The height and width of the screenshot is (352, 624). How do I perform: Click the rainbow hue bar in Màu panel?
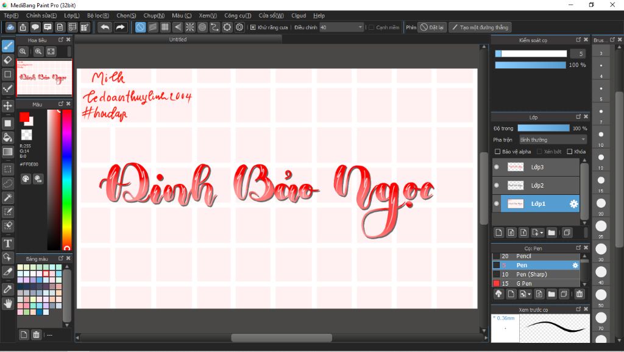pos(67,179)
